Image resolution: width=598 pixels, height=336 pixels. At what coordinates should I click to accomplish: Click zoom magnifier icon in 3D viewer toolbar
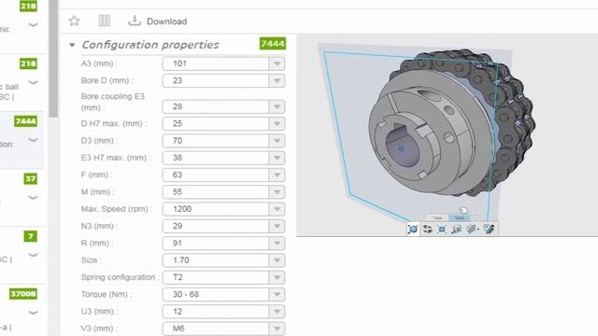(x=457, y=230)
